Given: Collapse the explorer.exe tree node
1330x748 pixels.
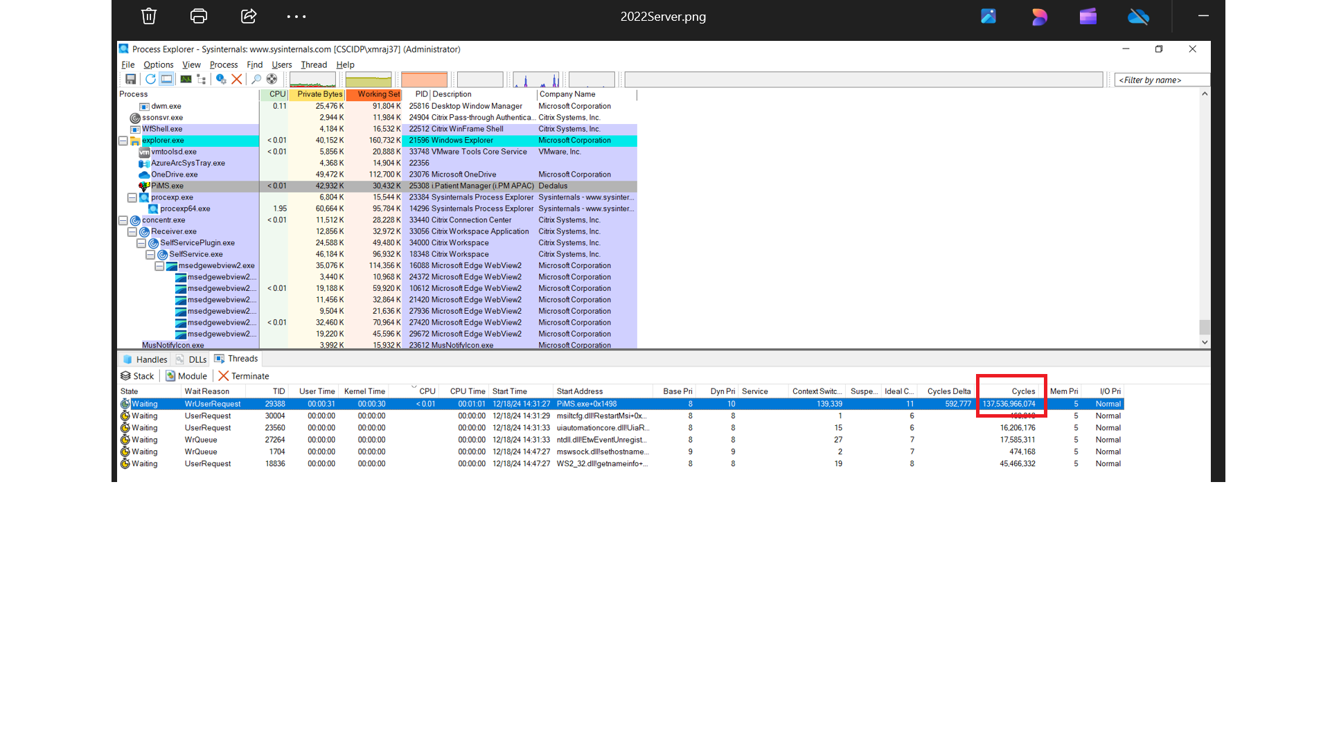Looking at the screenshot, I should click(123, 141).
